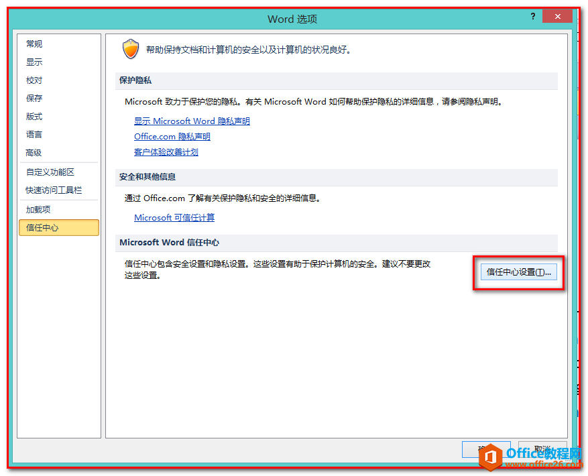
Task: Close the Word 选项 dialog
Action: 558,16
